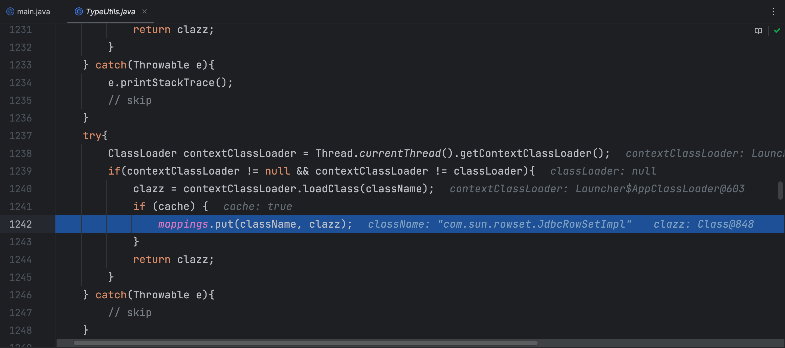Click the 'mappings' field on line 1242

pyautogui.click(x=183, y=224)
